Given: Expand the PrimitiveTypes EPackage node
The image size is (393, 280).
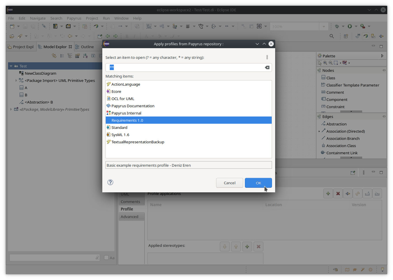Looking at the screenshot, I should (11, 109).
